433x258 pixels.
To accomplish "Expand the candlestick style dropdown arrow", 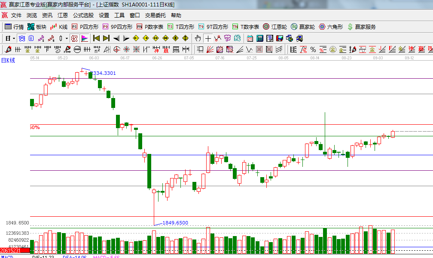I will click(x=67, y=38).
